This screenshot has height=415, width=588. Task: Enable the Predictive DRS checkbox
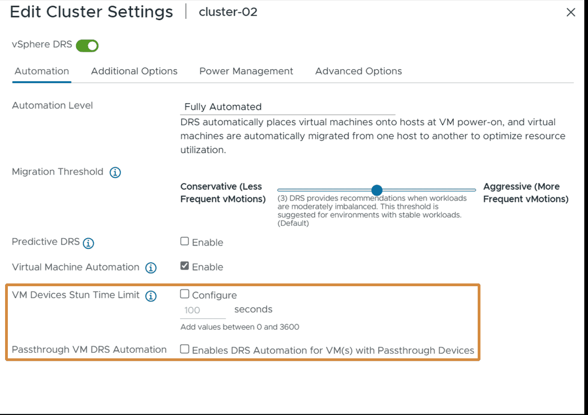click(184, 241)
